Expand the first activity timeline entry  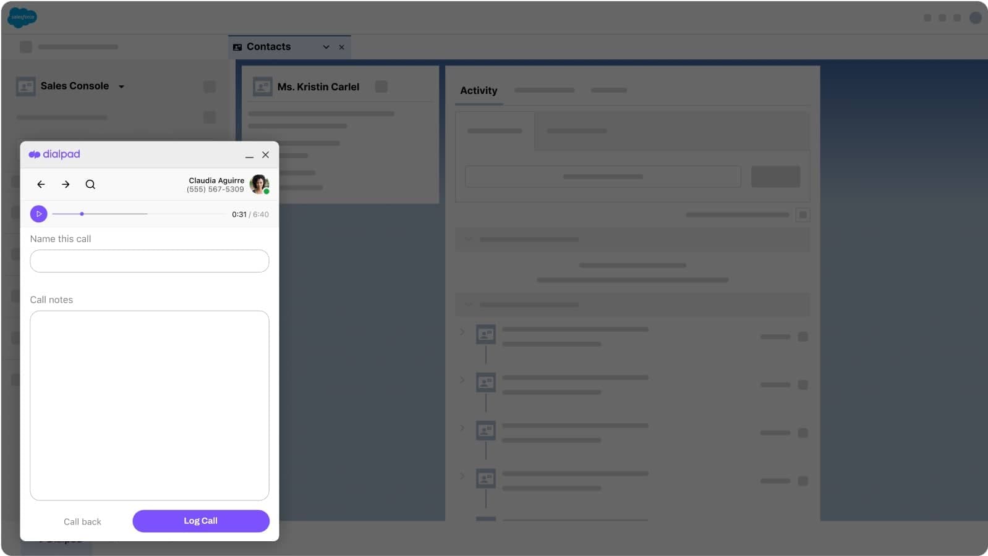point(462,332)
